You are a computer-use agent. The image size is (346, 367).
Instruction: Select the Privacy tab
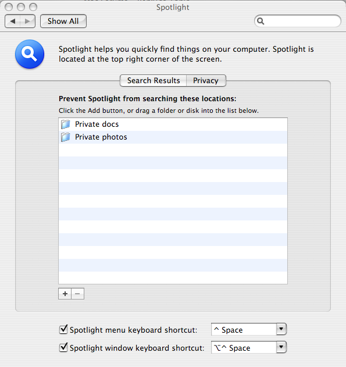click(206, 80)
